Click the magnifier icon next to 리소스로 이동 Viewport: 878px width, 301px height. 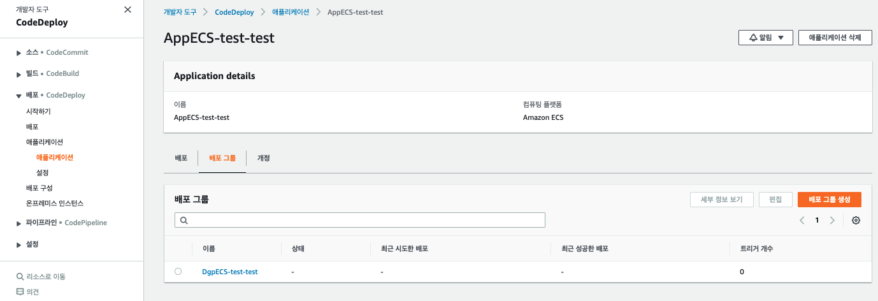[x=20, y=277]
